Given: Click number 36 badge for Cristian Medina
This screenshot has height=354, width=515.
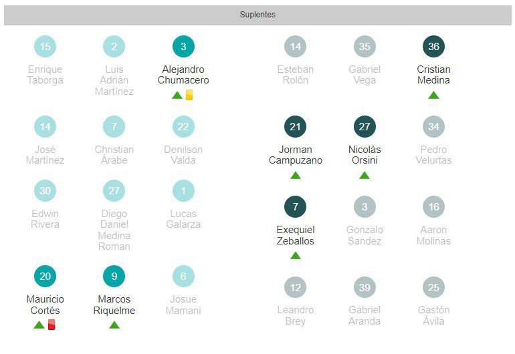Looking at the screenshot, I should tap(433, 47).
